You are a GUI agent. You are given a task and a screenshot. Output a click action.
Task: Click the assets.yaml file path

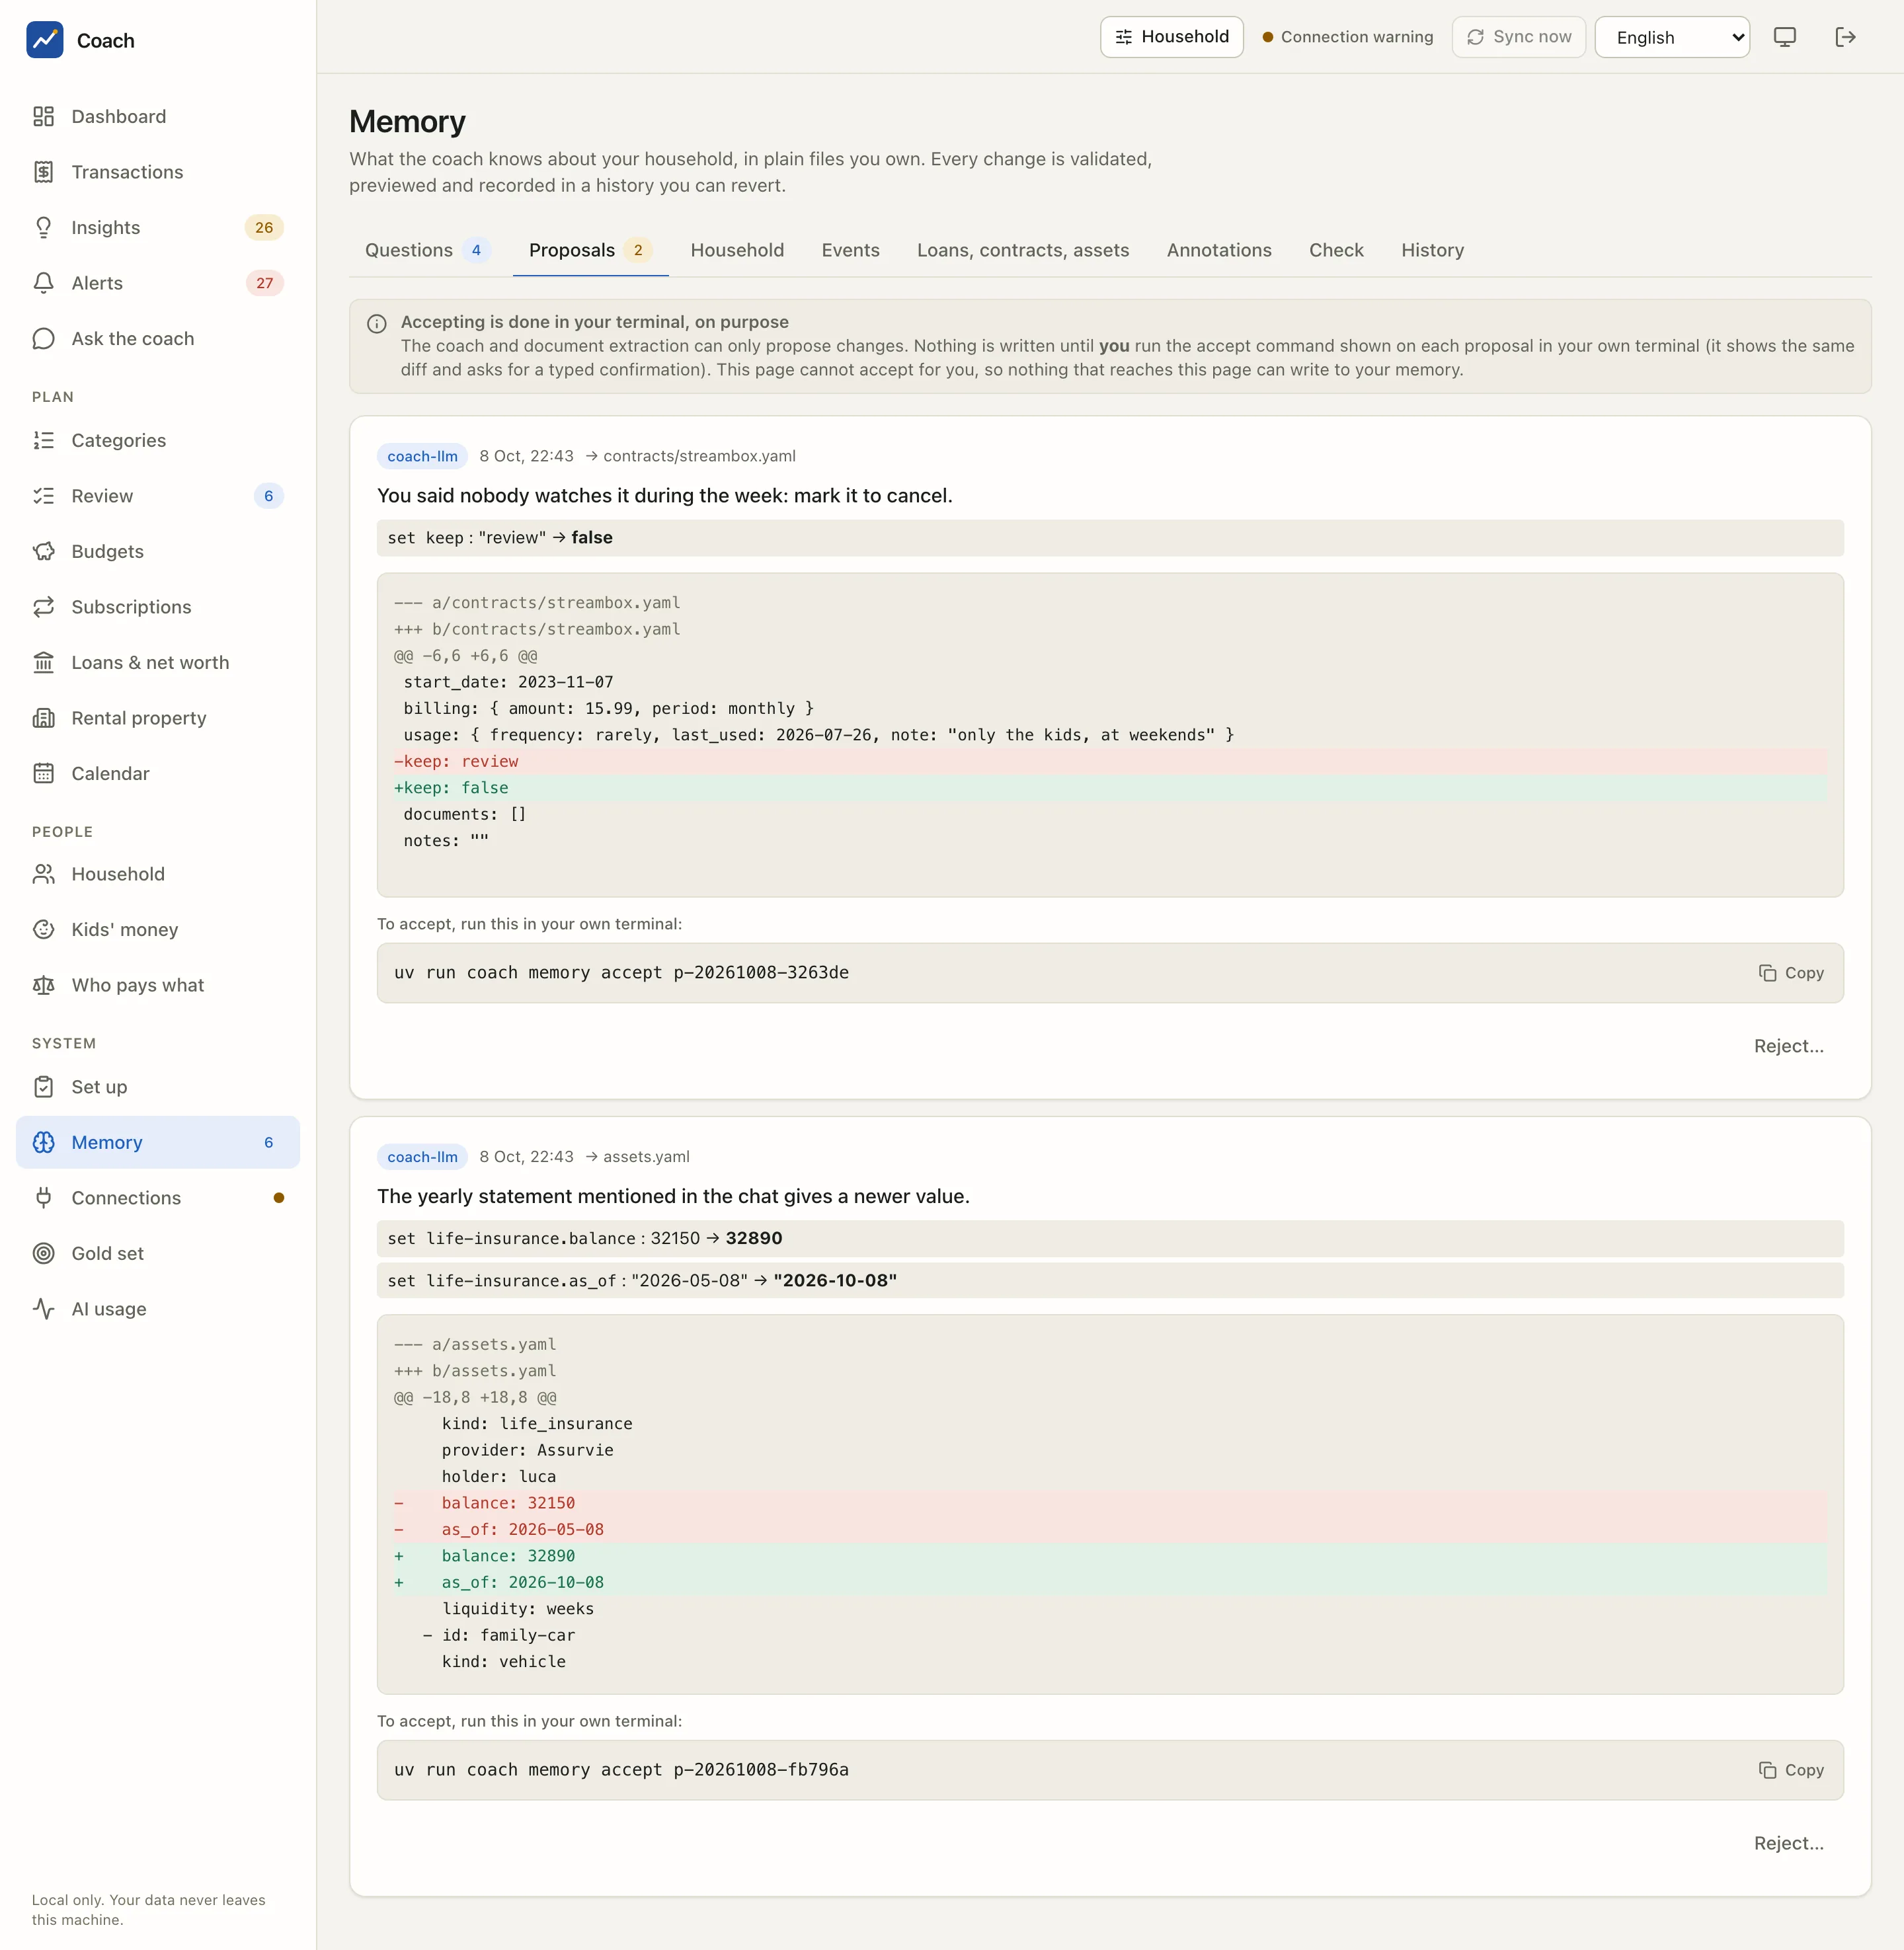[646, 1157]
